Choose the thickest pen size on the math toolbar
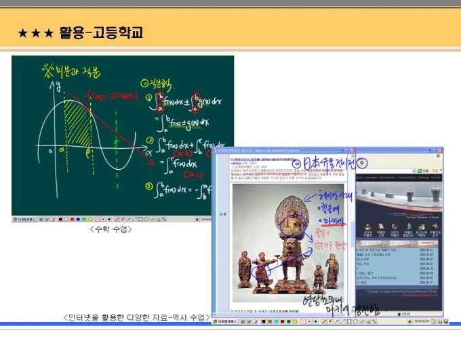This screenshot has height=345, width=461. (109, 219)
